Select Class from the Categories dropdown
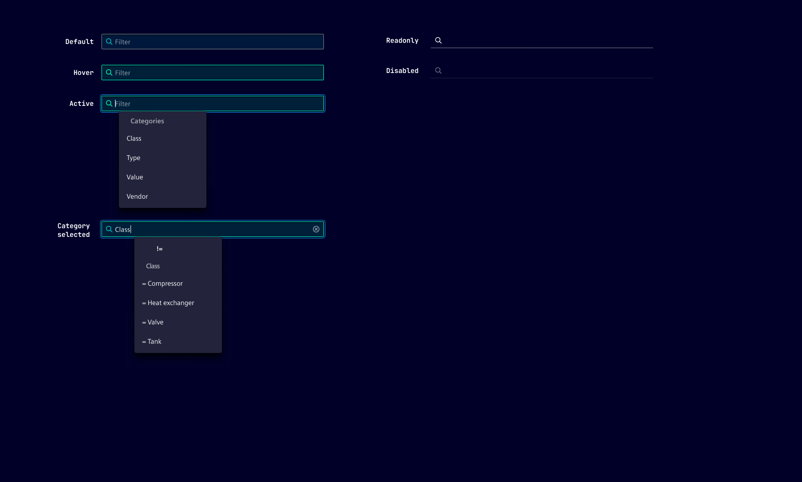 pyautogui.click(x=134, y=138)
